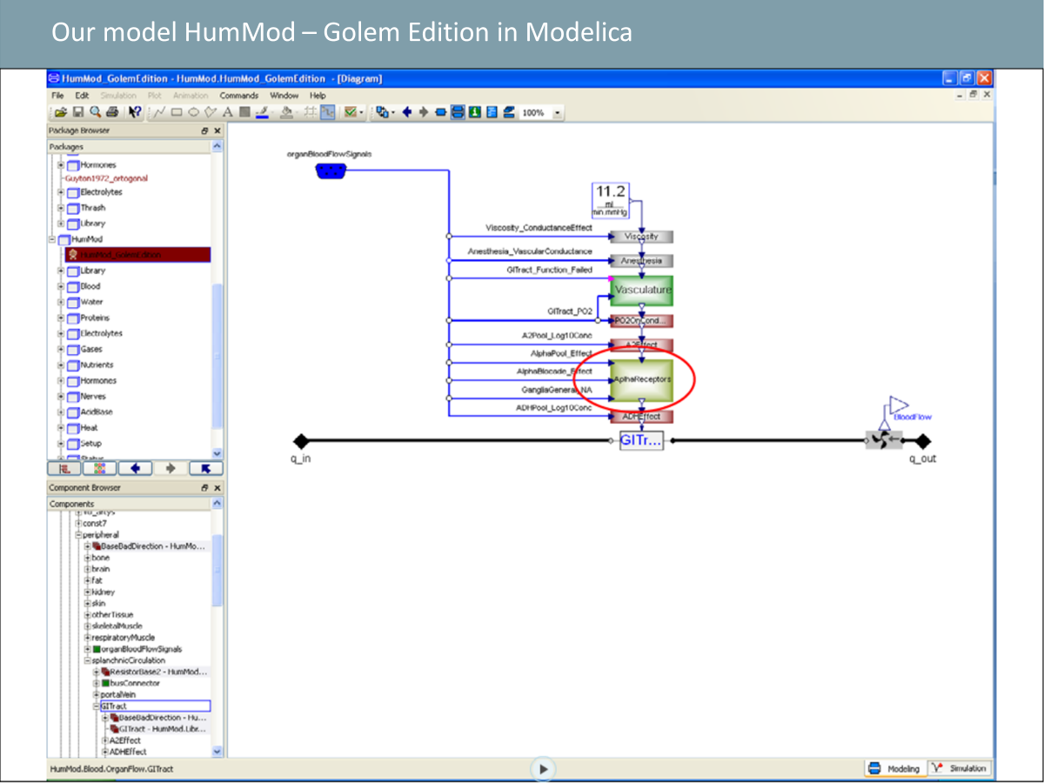Click the What's This help cursor icon
Screen dimensions: 1044x783
pyautogui.click(x=135, y=112)
